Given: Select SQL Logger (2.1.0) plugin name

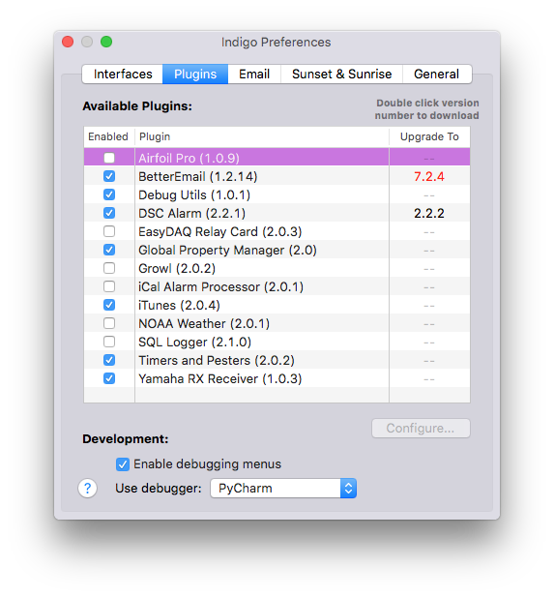Looking at the screenshot, I should 194,342.
